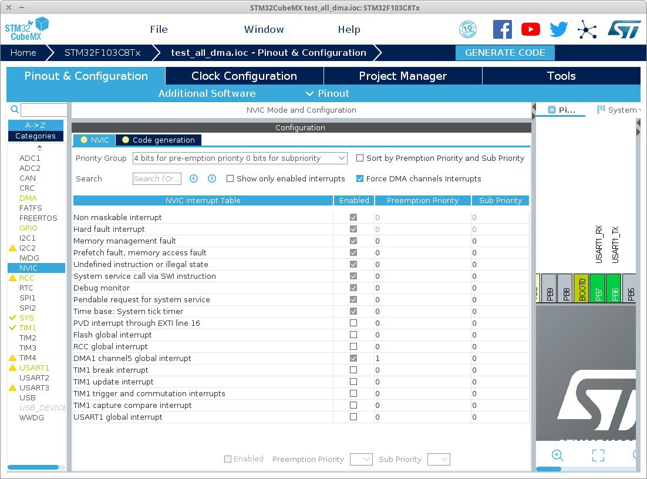Click Additional Software button
Screen dimensions: 647x479
pos(207,94)
